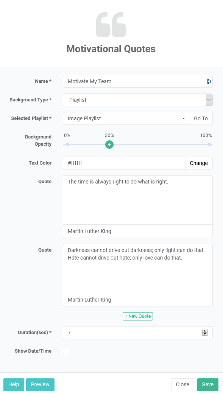Set opacity slider to 0% endpoint
223x395 pixels.
coord(68,145)
